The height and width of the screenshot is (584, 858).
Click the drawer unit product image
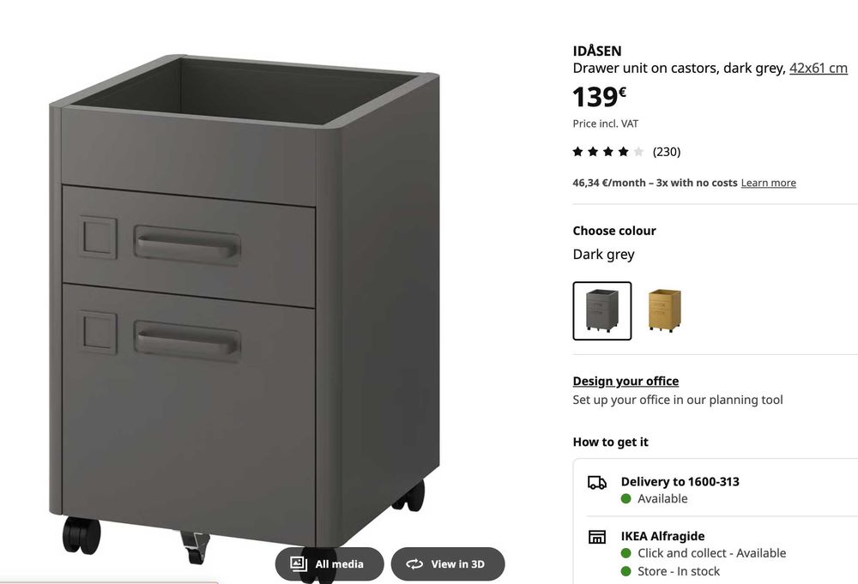click(245, 306)
